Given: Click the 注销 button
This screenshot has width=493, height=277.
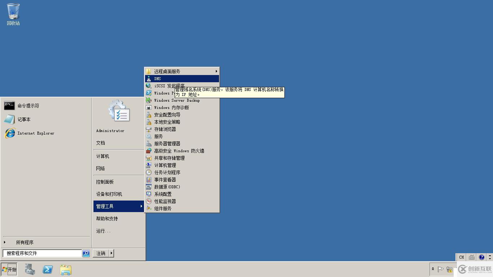Looking at the screenshot, I should pos(101,253).
